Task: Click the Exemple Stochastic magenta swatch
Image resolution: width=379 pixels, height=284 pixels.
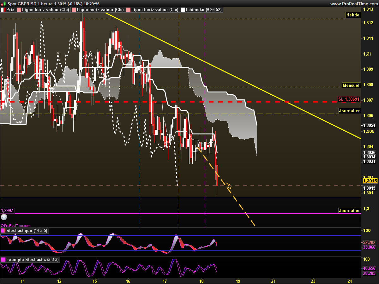Action: point(3,260)
